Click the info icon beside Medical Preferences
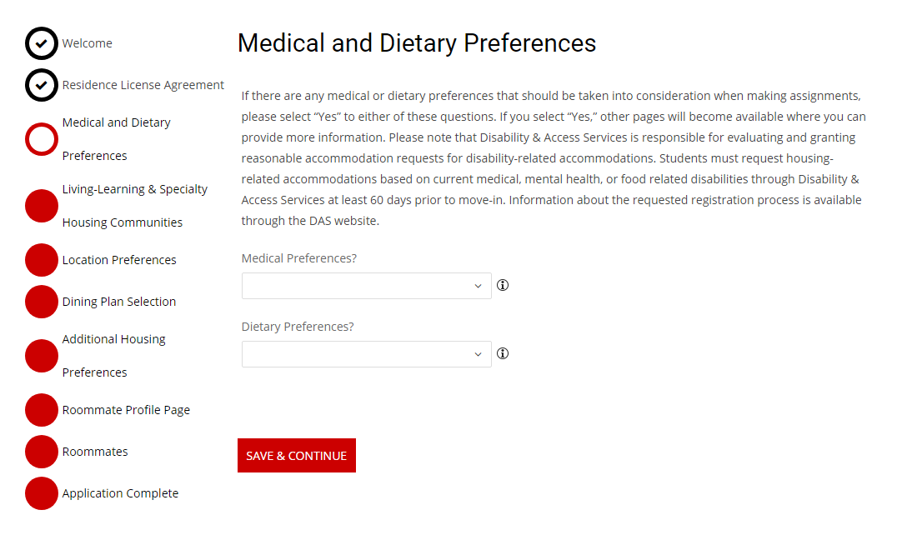 503,285
